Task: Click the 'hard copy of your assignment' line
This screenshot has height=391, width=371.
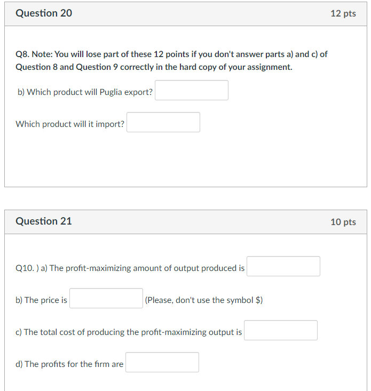Action: [154, 67]
